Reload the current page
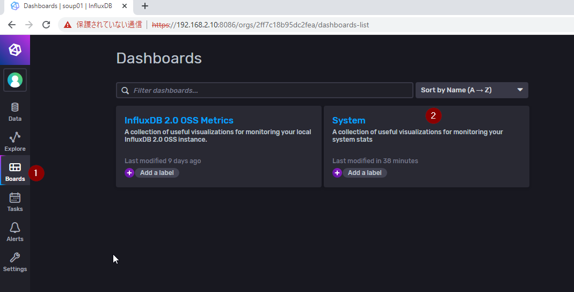 46,25
